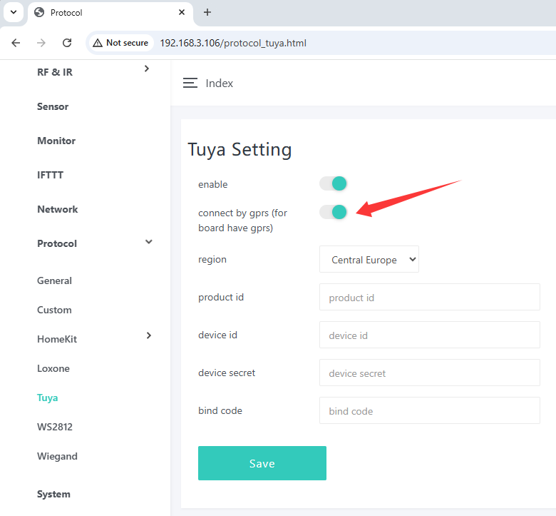Click the Protocol tab globe favicon
The width and height of the screenshot is (556, 516).
click(39, 12)
